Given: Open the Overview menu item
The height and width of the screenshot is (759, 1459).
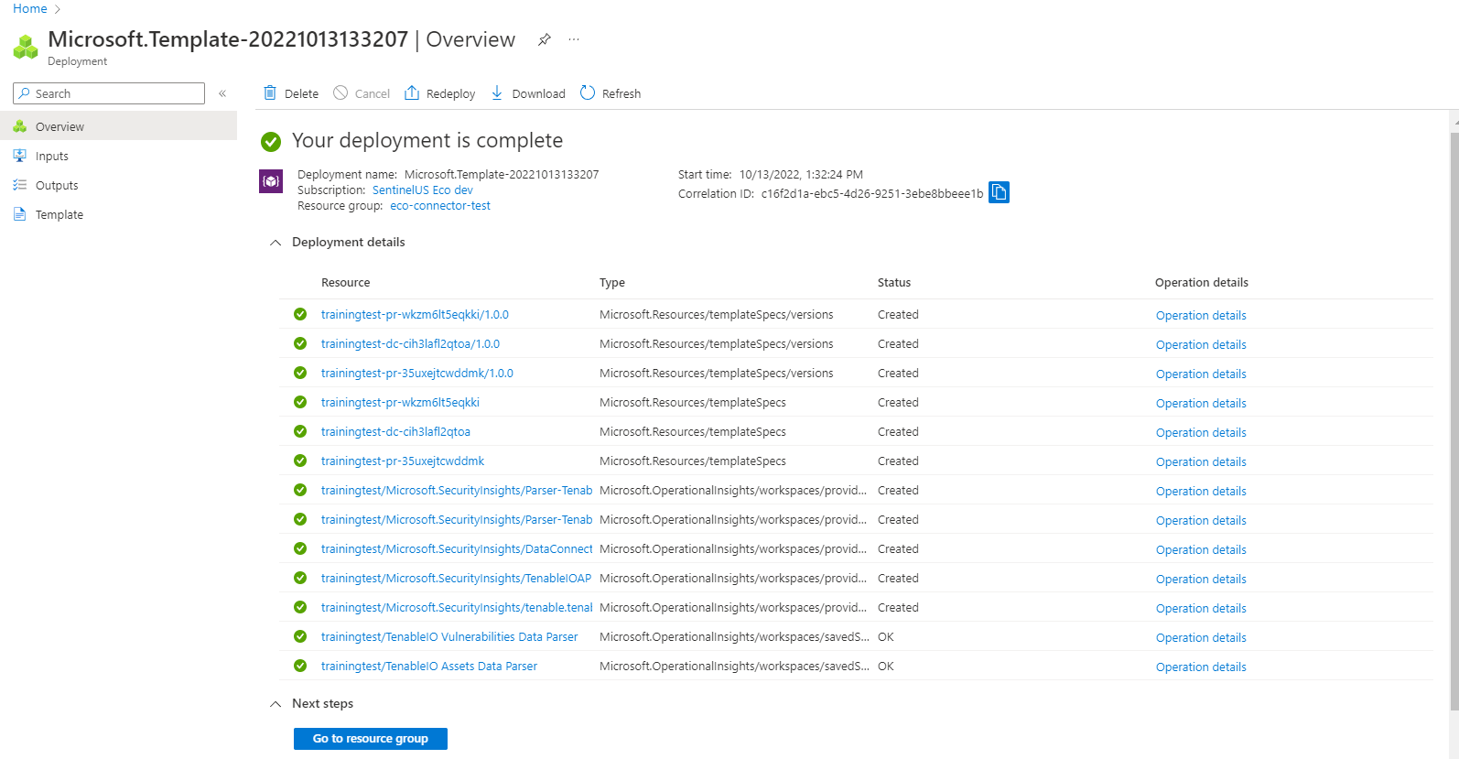Looking at the screenshot, I should (x=118, y=126).
